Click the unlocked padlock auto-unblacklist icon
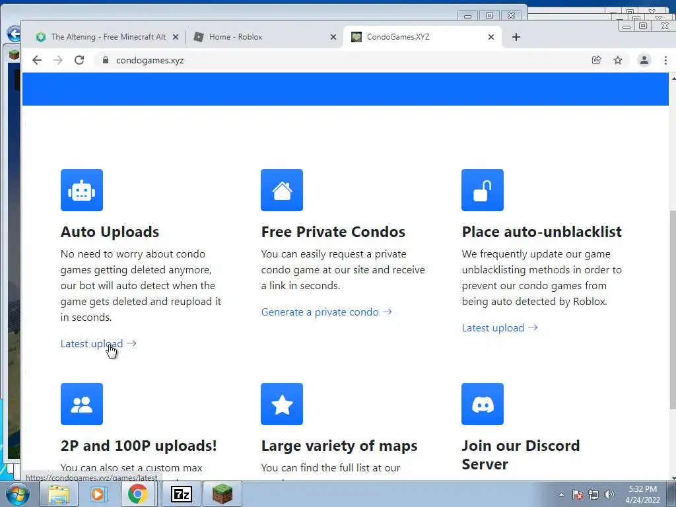Image resolution: width=676 pixels, height=507 pixels. [x=483, y=190]
